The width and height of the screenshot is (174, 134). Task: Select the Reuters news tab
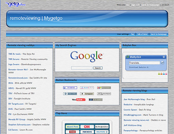click(102, 132)
